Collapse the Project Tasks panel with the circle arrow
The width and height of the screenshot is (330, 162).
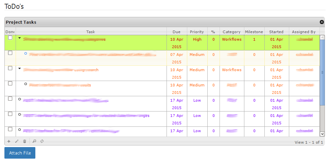click(x=322, y=22)
